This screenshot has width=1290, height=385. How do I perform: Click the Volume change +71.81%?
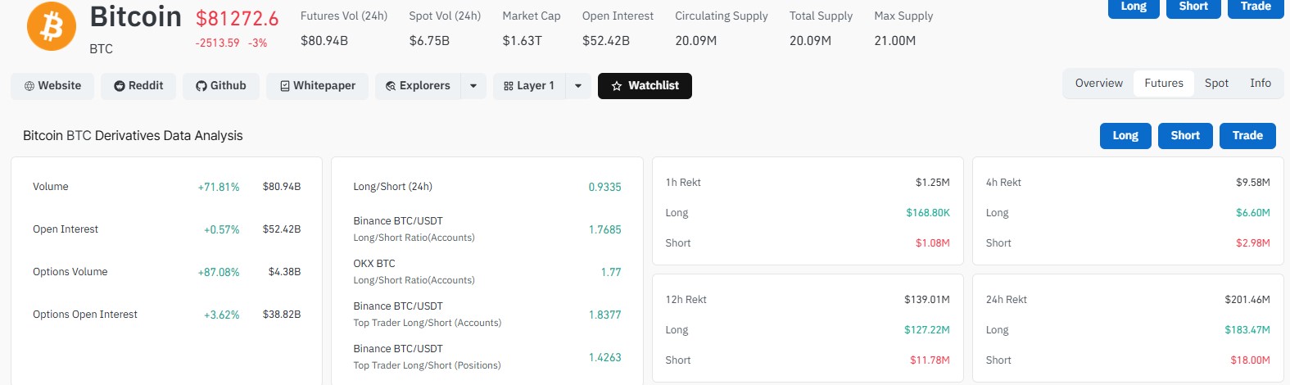[x=219, y=187]
